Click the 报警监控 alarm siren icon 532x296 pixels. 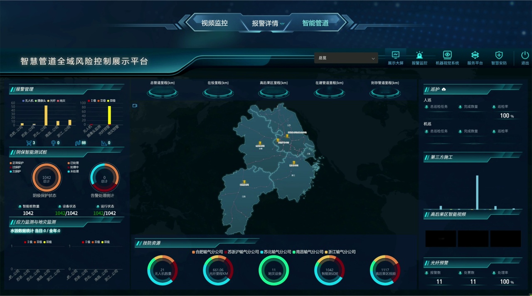coord(419,55)
